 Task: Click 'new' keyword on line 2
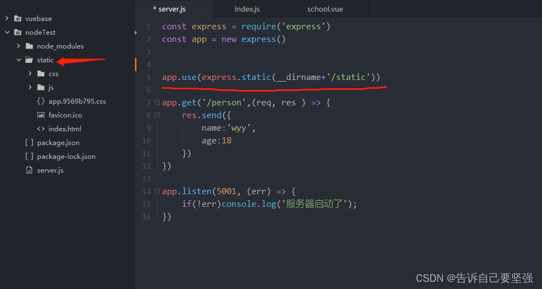(x=229, y=39)
